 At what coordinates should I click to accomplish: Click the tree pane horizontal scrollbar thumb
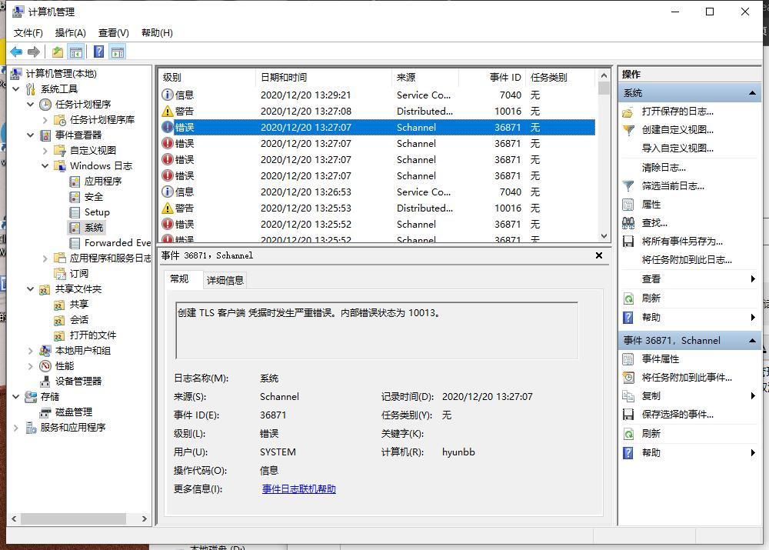(x=73, y=518)
